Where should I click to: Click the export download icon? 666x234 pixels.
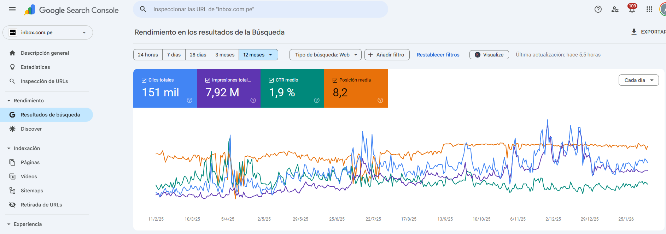pyautogui.click(x=634, y=32)
